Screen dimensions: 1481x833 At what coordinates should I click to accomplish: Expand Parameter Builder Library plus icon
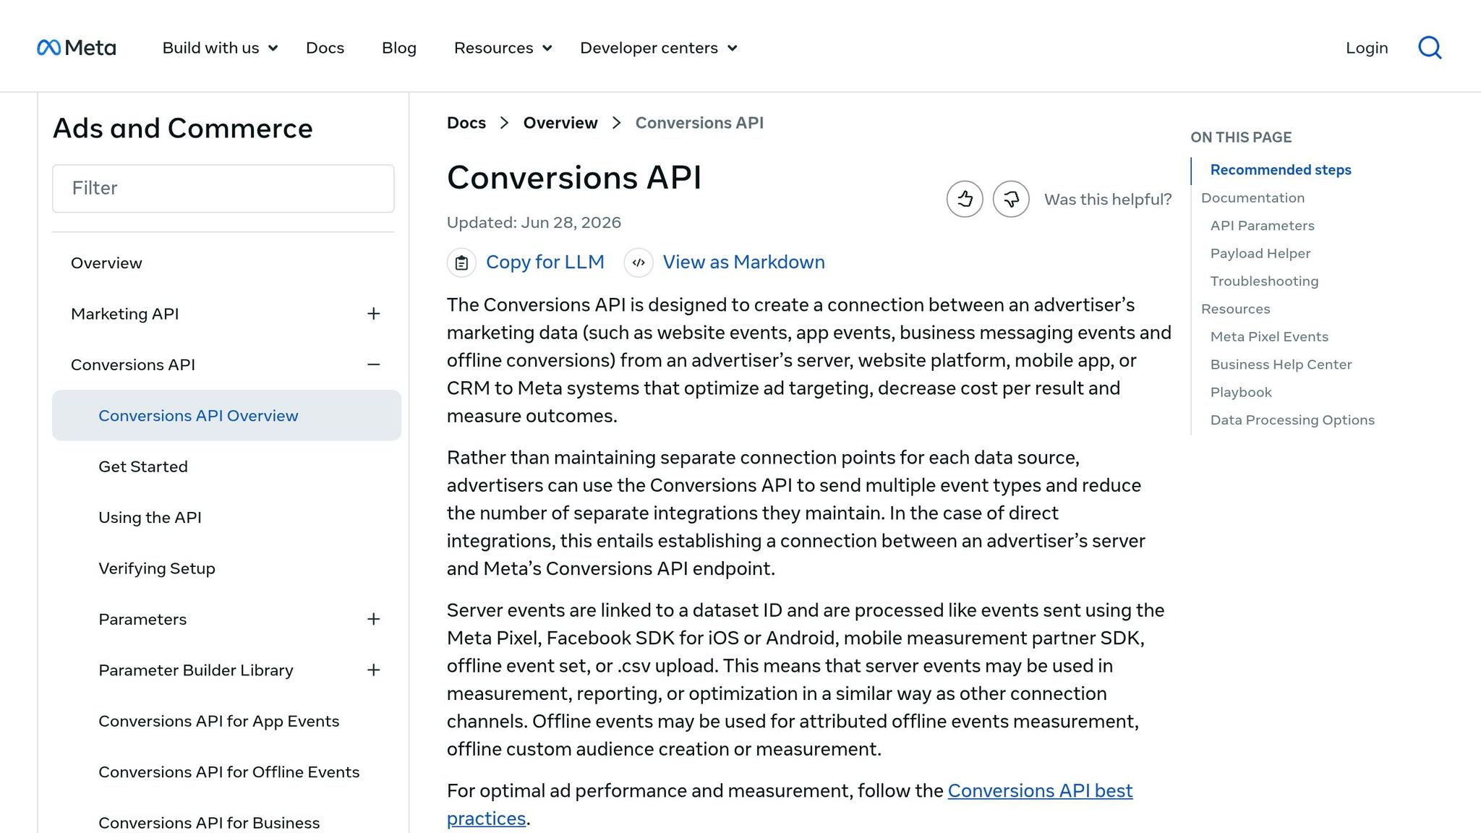(x=373, y=670)
